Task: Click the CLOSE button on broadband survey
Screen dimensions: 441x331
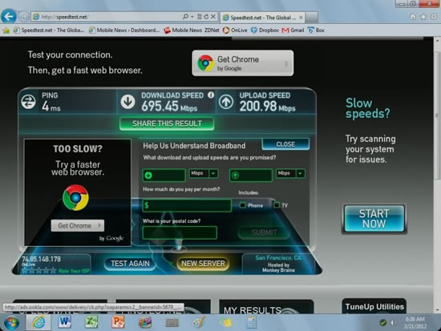Action: click(x=285, y=144)
